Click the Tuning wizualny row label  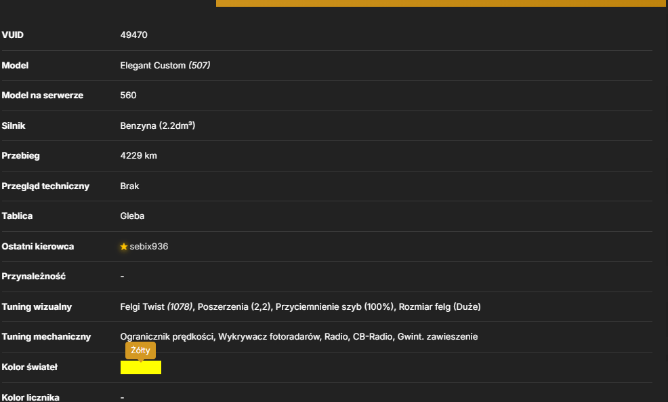pos(37,306)
